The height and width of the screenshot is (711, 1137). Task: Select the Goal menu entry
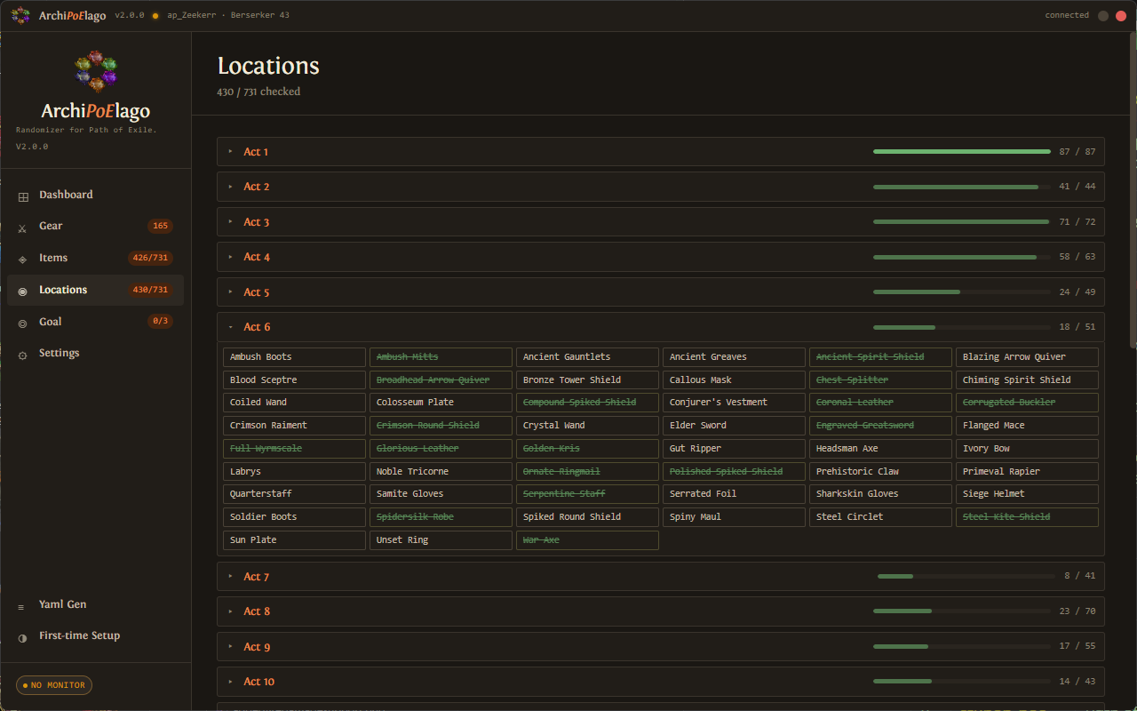point(95,322)
